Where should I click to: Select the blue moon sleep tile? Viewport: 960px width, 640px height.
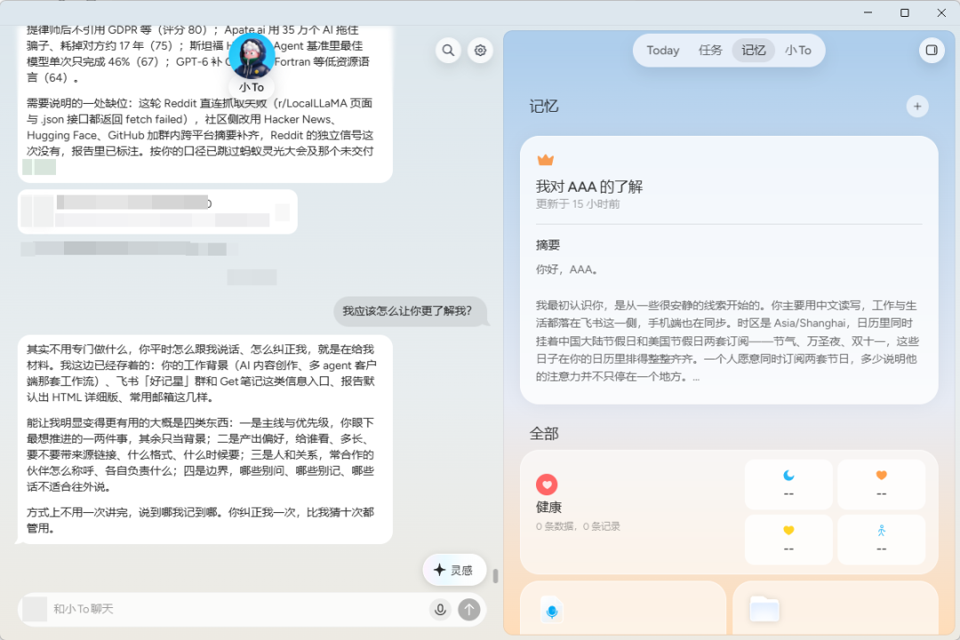point(788,484)
